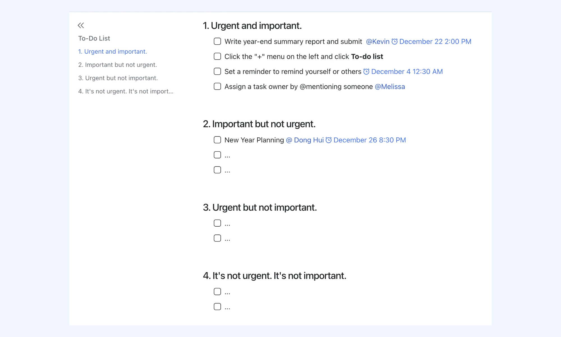Select '1. Urgent and important' in sidebar outline

click(112, 52)
